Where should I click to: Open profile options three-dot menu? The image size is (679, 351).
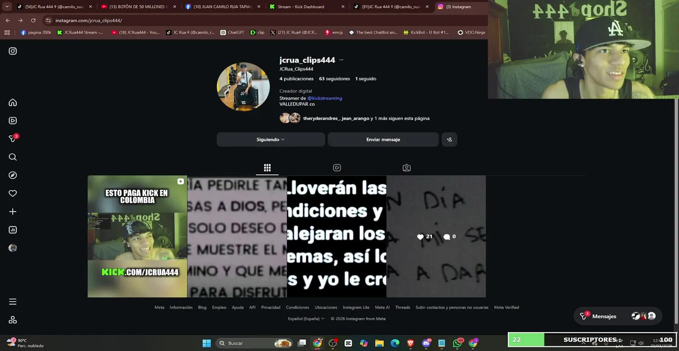click(341, 60)
